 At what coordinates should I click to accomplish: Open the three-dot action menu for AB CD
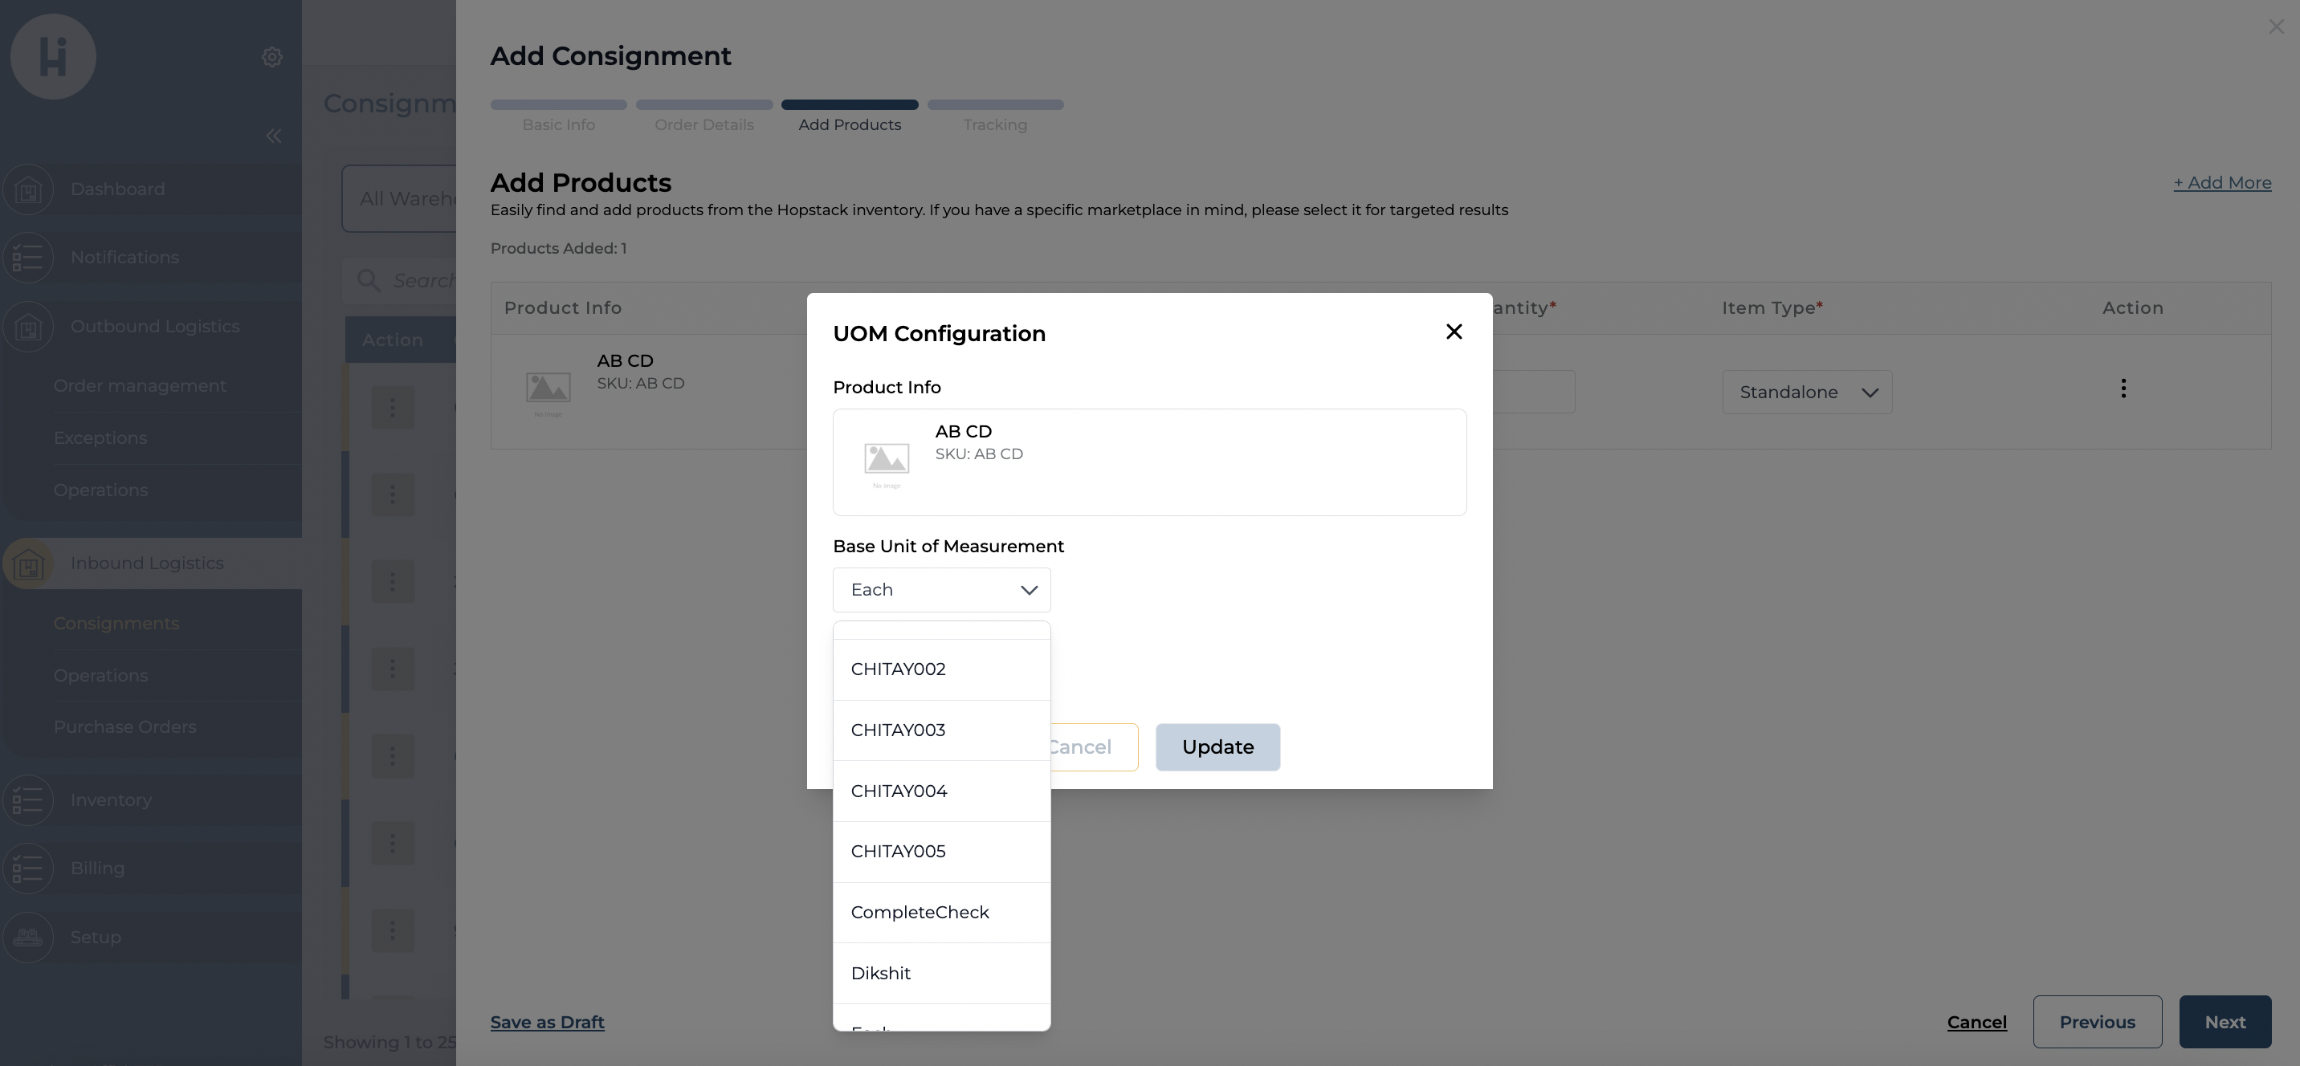click(2123, 389)
